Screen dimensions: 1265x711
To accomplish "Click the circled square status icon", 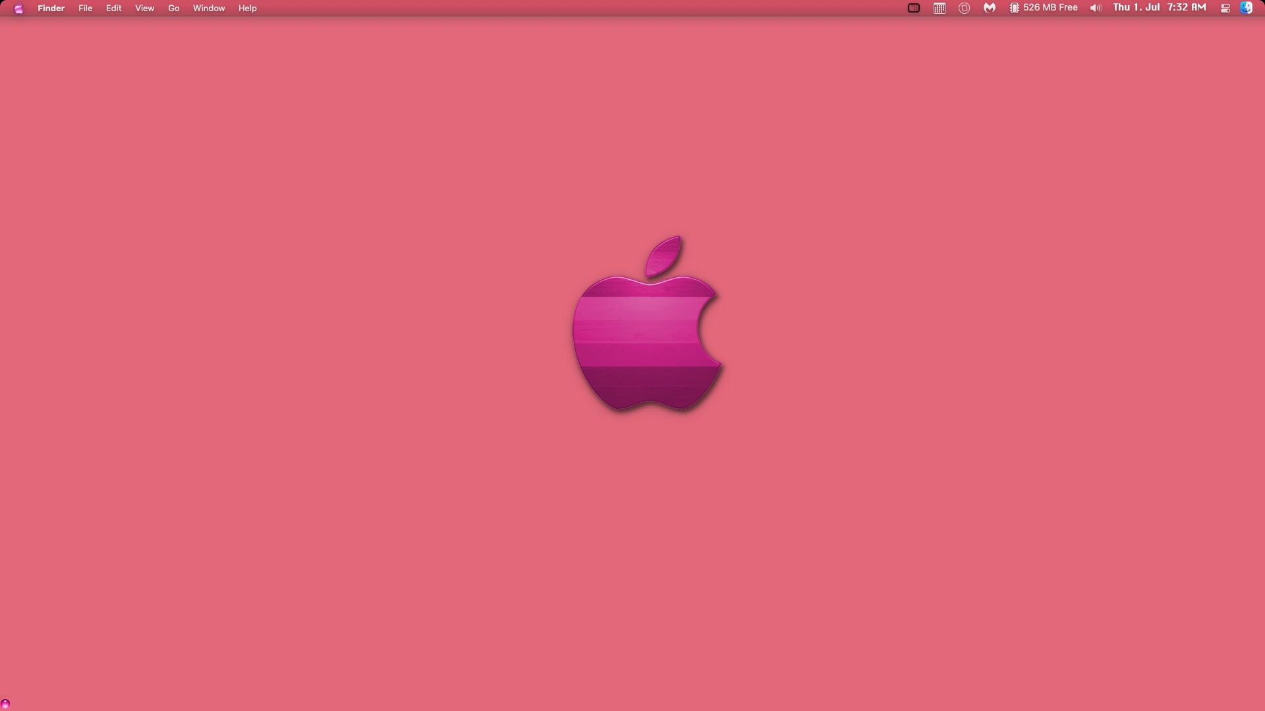I will 964,9.
